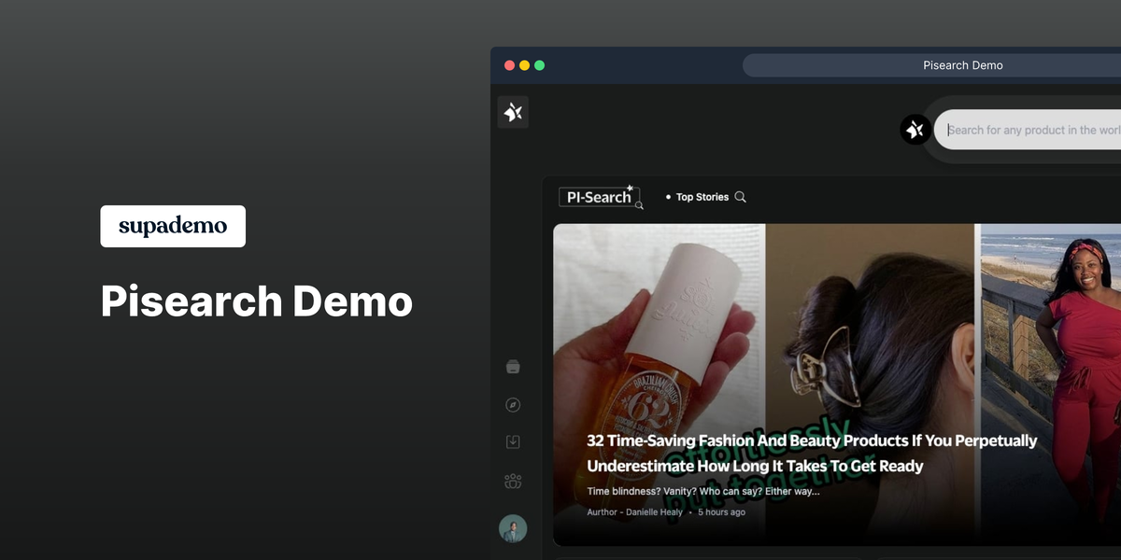The width and height of the screenshot is (1121, 560).
Task: Click the green maximize window button
Action: click(539, 65)
